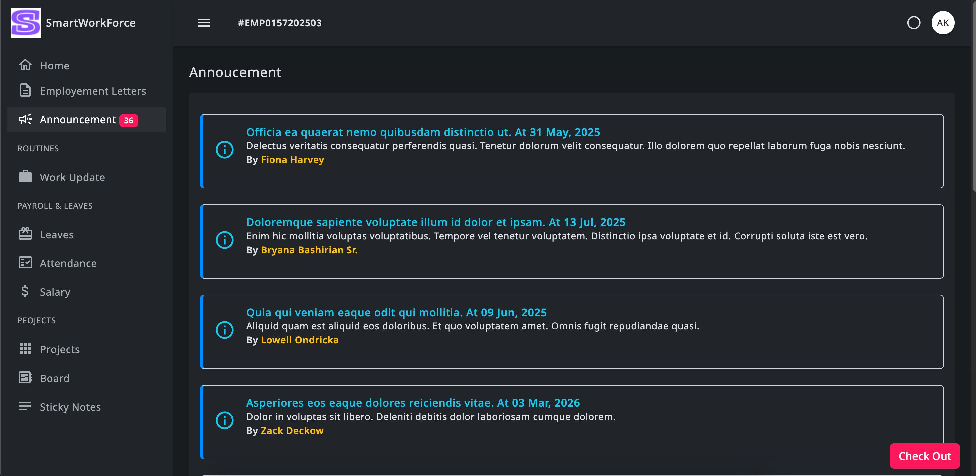The image size is (976, 476).
Task: Open the AK user avatar menu
Action: 943,23
